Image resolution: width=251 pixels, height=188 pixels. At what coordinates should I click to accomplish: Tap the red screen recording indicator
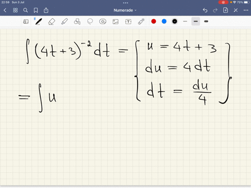223,2
